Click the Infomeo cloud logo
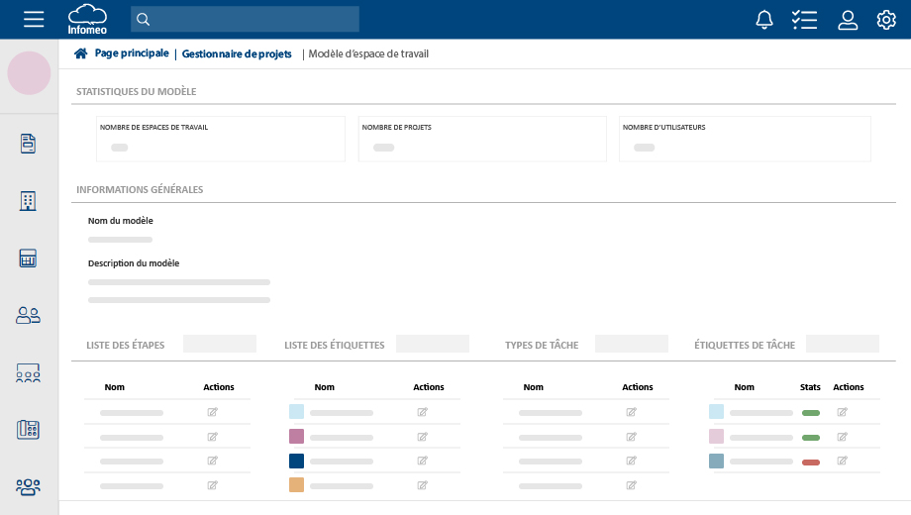The image size is (911, 515). [87, 19]
